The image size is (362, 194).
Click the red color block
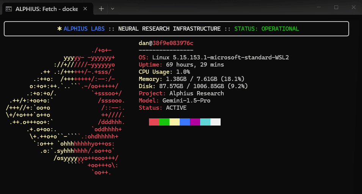(154, 122)
